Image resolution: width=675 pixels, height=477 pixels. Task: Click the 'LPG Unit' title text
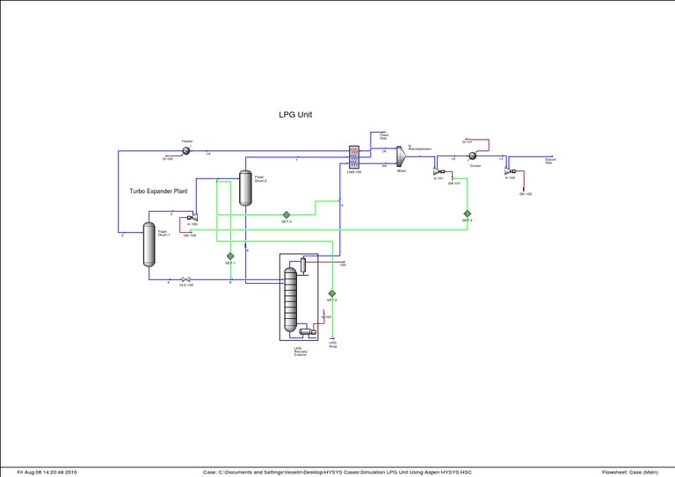point(295,115)
